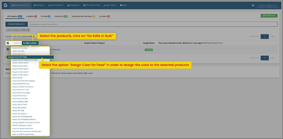Screen dimensions: 283x139
Task: Switch to Pending tab
Action: click(x=45, y=16)
